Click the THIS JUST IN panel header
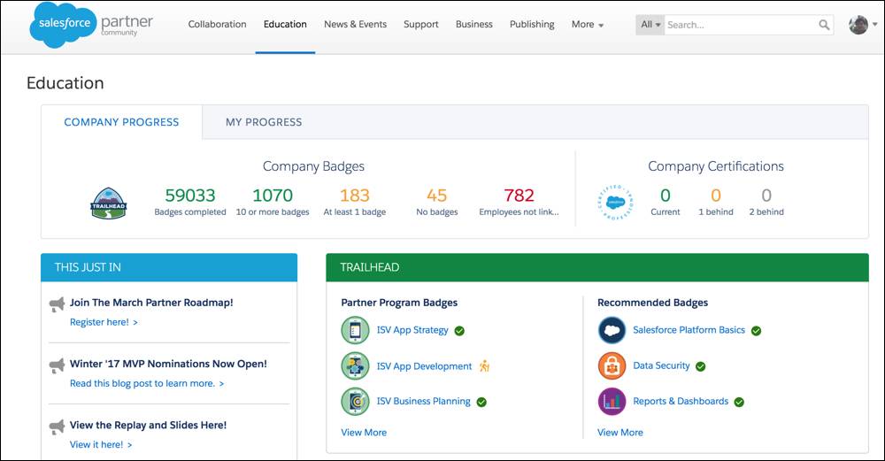The height and width of the screenshot is (461, 885). tap(169, 267)
